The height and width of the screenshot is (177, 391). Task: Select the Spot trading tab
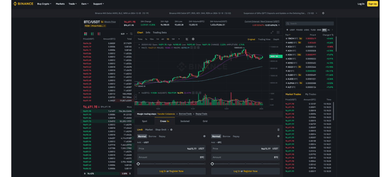[x=144, y=121]
